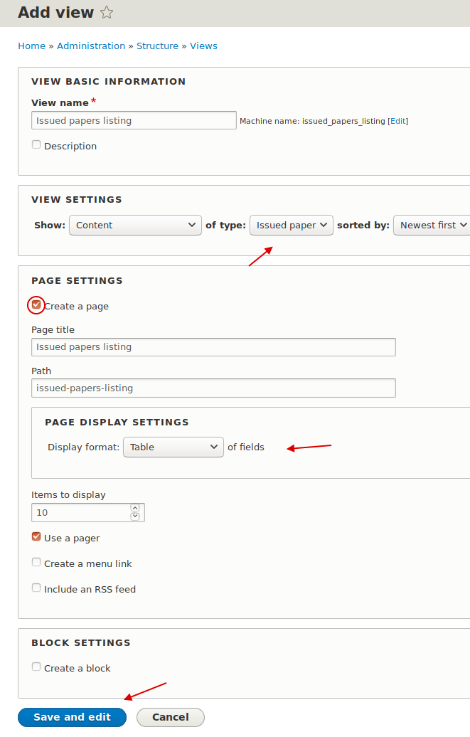Open the Show Content dropdown
Viewport: 470px width, 737px height.
pos(135,226)
